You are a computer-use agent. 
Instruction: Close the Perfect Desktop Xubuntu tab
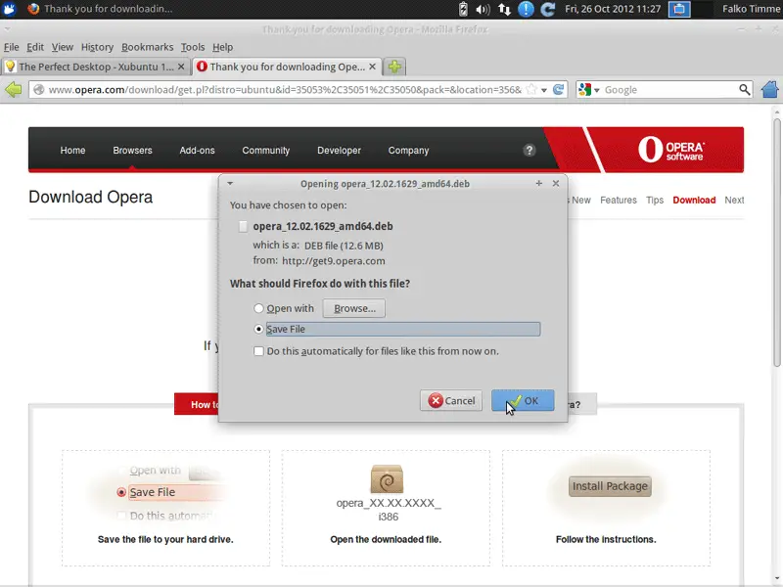pyautogui.click(x=181, y=67)
